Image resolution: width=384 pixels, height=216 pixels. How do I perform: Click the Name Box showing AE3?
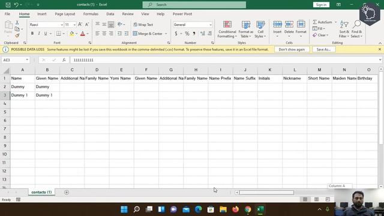15,60
